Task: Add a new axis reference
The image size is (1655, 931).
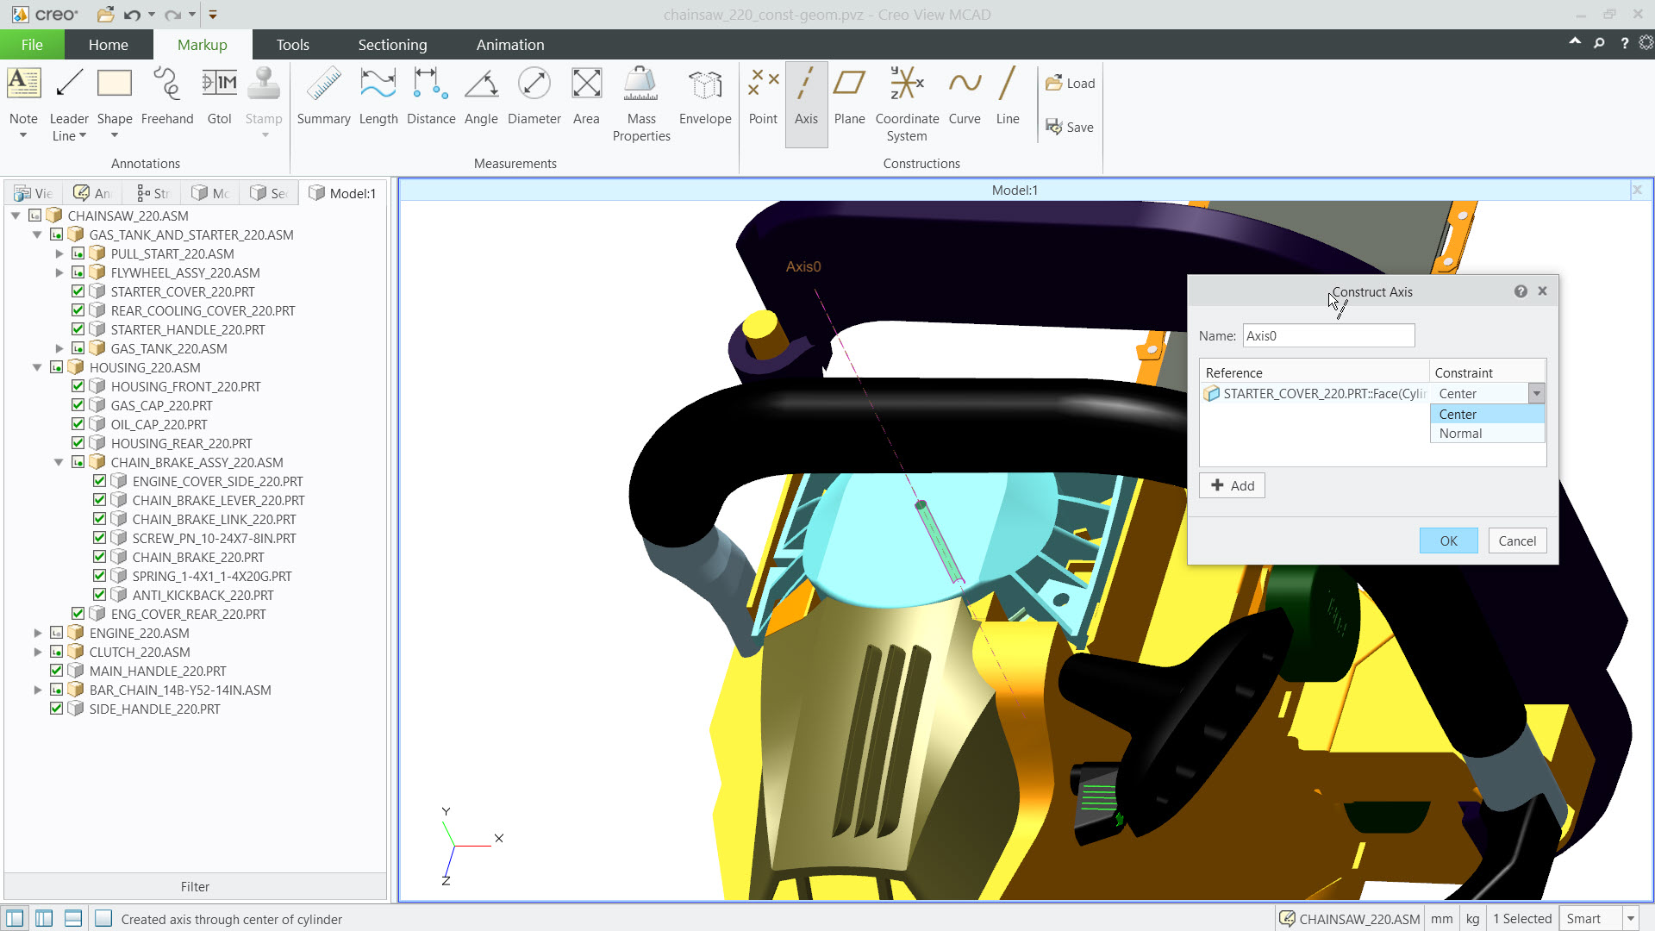Action: (1232, 485)
